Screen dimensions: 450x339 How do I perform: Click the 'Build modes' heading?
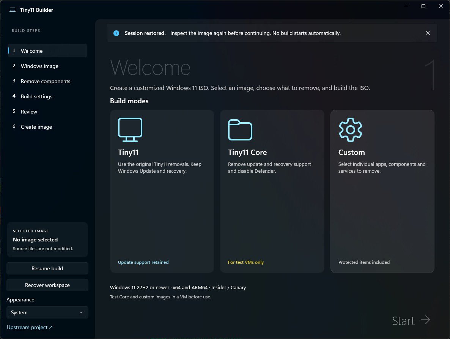[129, 101]
